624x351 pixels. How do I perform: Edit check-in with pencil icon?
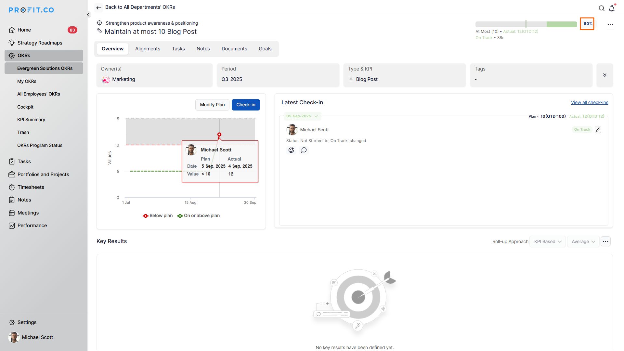pos(598,130)
